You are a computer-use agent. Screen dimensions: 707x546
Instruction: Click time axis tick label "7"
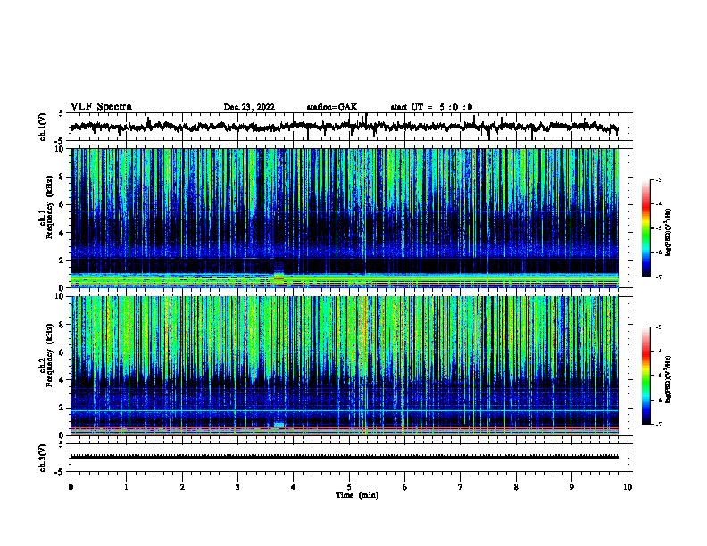click(x=461, y=487)
